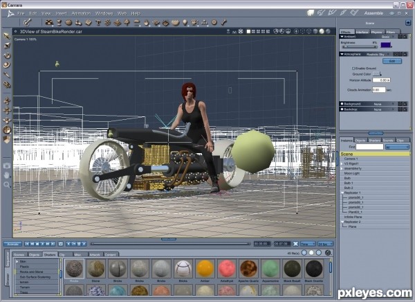Click the light bulb Insert Light icon
415x302 pixels.
(x=185, y=23)
